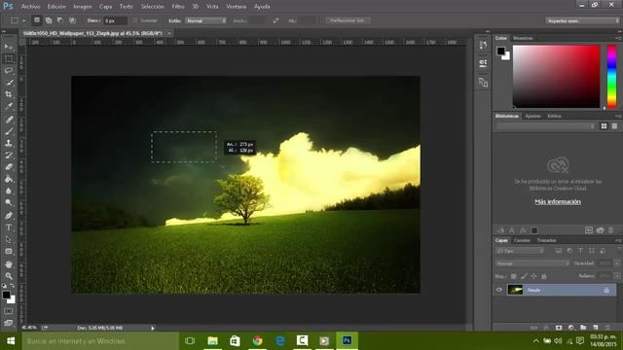Select the Brush tool
Viewport: 623px width, 350px height.
click(9, 131)
